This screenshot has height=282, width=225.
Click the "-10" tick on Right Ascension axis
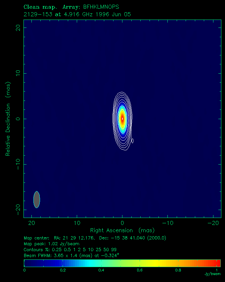pos(168,222)
